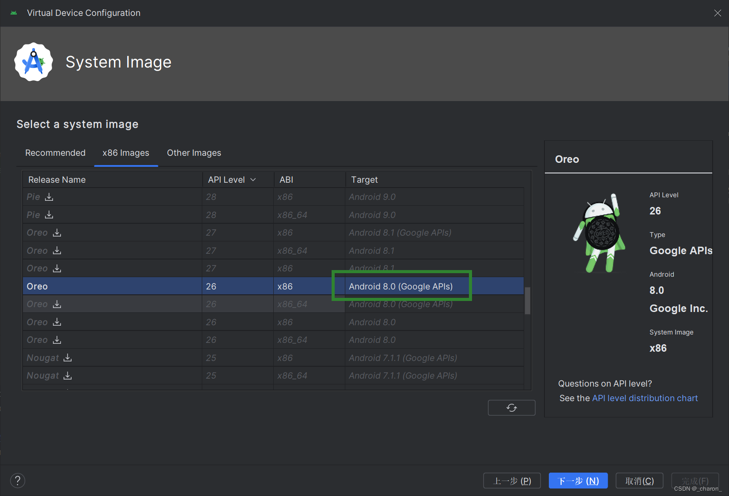Screen dimensions: 729x496
Task: Click the Oreo title in details panel
Action: click(567, 159)
